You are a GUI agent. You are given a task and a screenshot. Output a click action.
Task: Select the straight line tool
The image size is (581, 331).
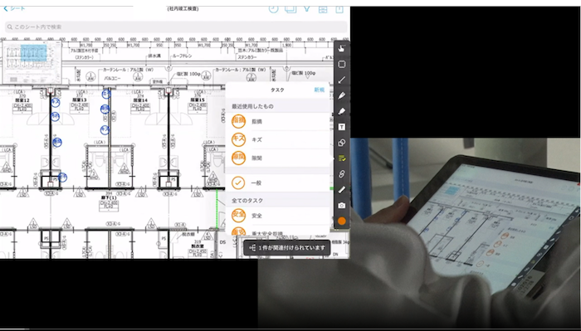point(342,80)
